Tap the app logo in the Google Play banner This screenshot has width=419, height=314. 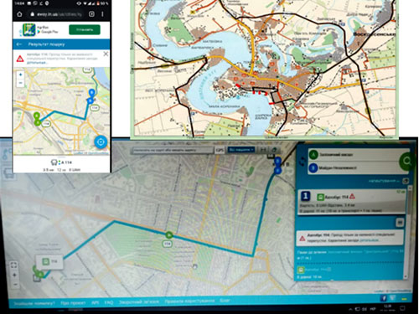28,29
